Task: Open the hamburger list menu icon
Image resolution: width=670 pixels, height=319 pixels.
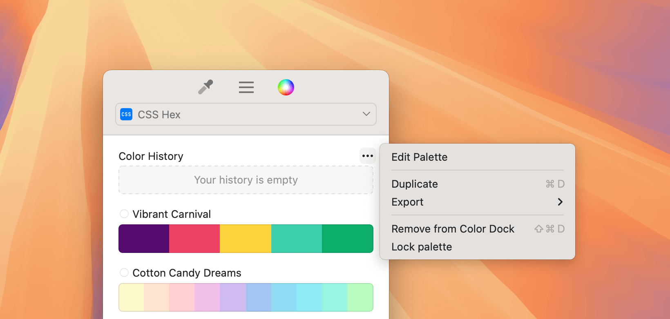Action: pos(246,87)
